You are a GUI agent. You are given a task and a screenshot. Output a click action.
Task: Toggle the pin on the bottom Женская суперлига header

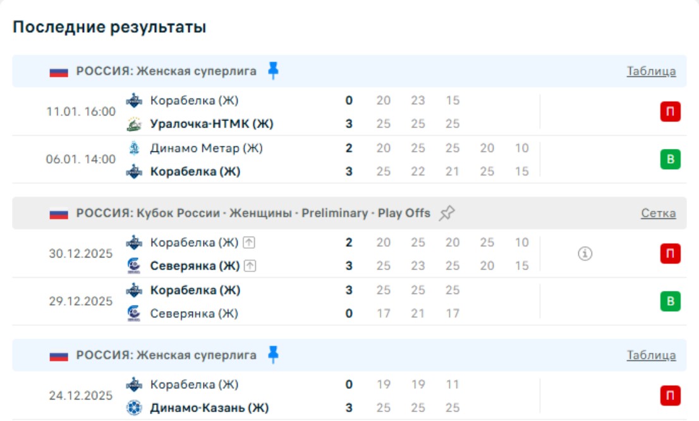pyautogui.click(x=273, y=355)
